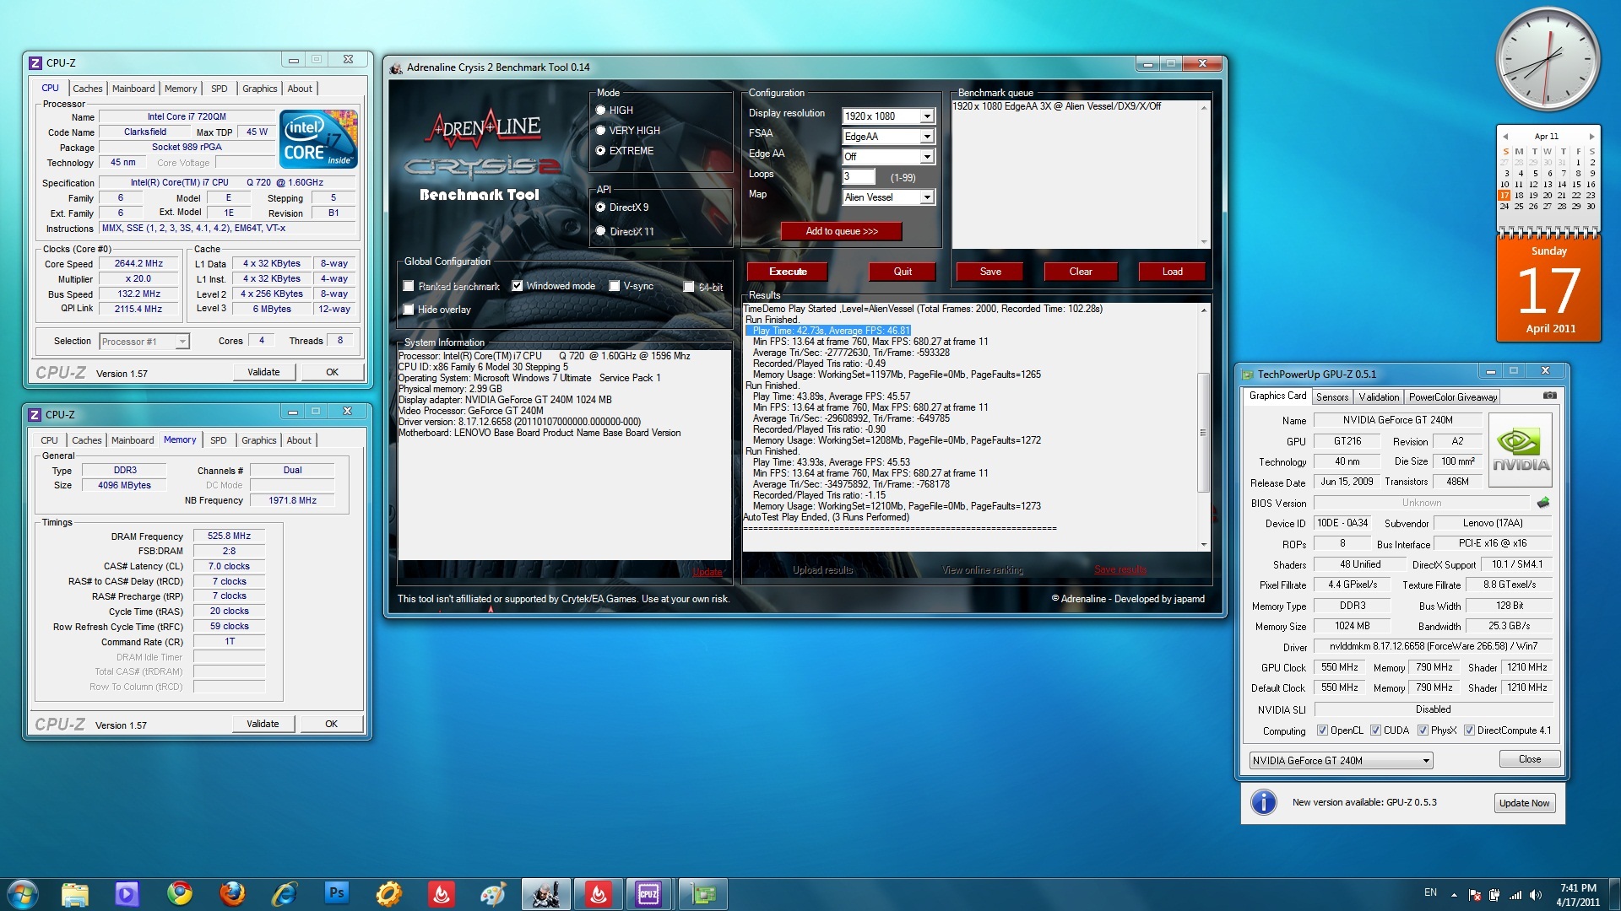Click the CPU-Z taskbar icon
Image resolution: width=1621 pixels, height=911 pixels.
648,893
